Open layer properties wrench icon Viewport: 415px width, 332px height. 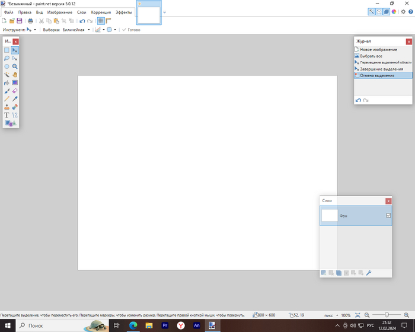(x=368, y=273)
